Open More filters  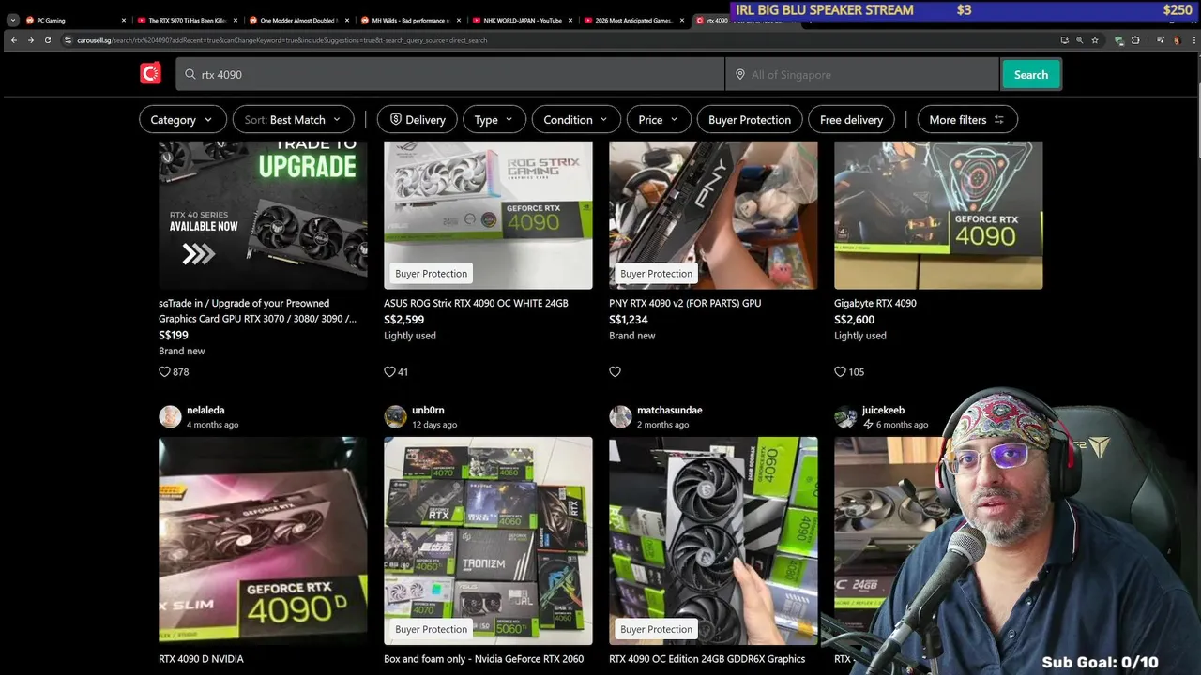[x=967, y=119]
